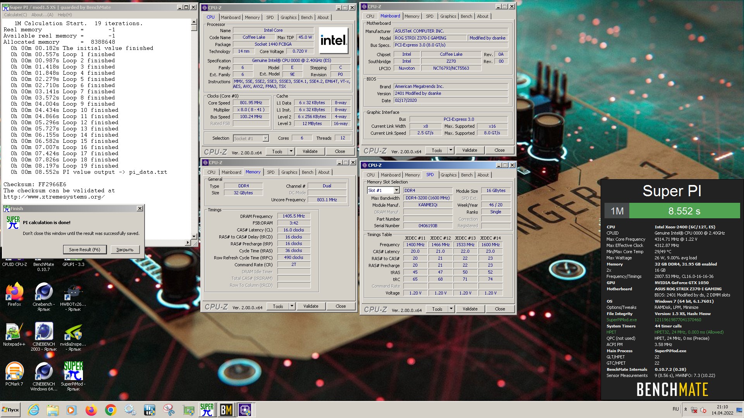Click the Super PI log horizontal scrollbar right arrow
This screenshot has height=418, width=744.
coord(188,243)
